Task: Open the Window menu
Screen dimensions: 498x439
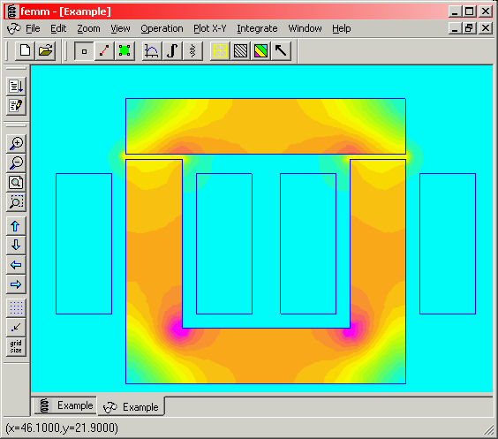Action: pos(305,28)
